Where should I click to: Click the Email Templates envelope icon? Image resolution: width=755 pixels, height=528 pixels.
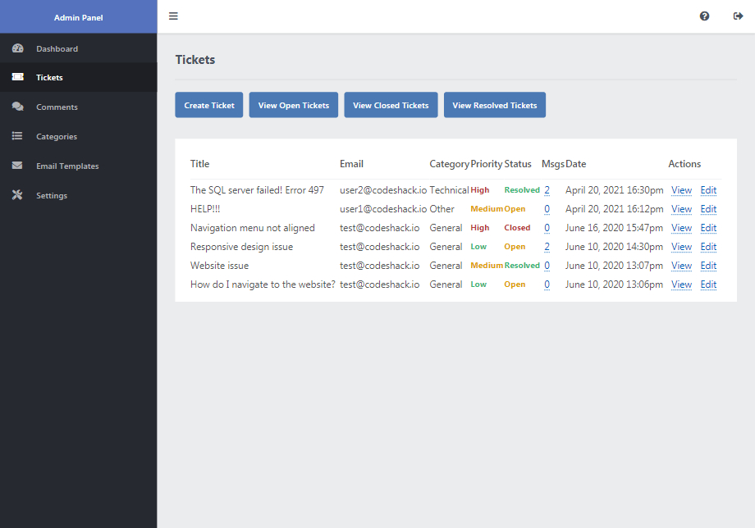(17, 166)
